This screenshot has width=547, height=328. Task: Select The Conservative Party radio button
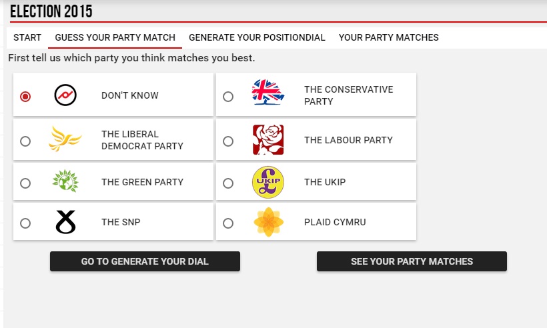[x=228, y=96]
